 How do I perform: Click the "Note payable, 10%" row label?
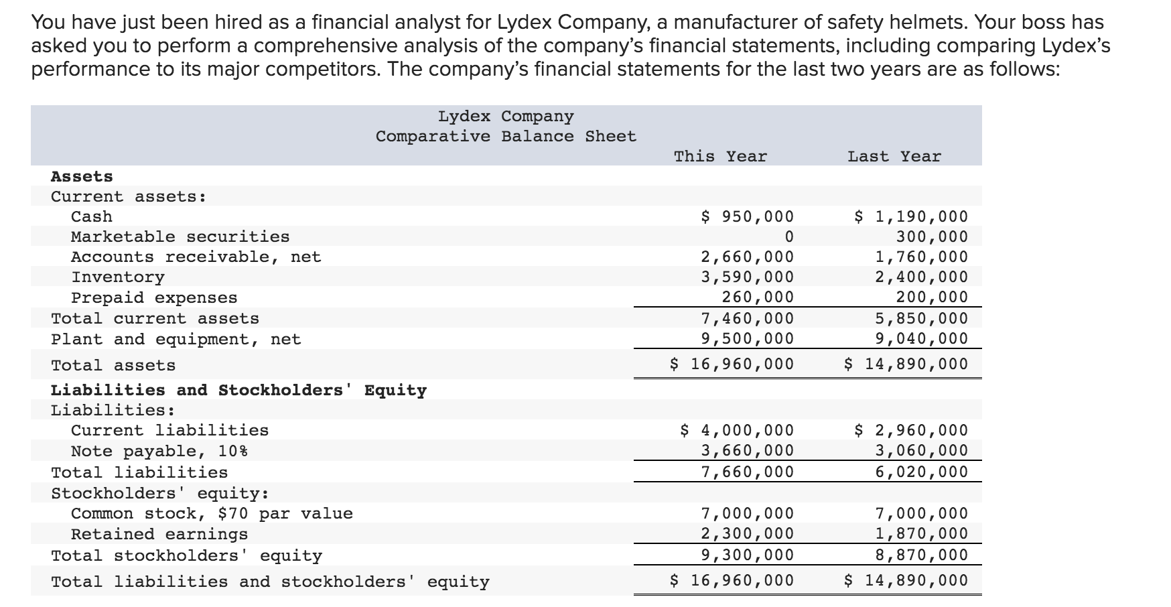(159, 452)
